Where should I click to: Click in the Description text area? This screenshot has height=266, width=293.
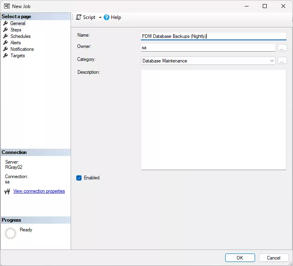[x=213, y=120]
